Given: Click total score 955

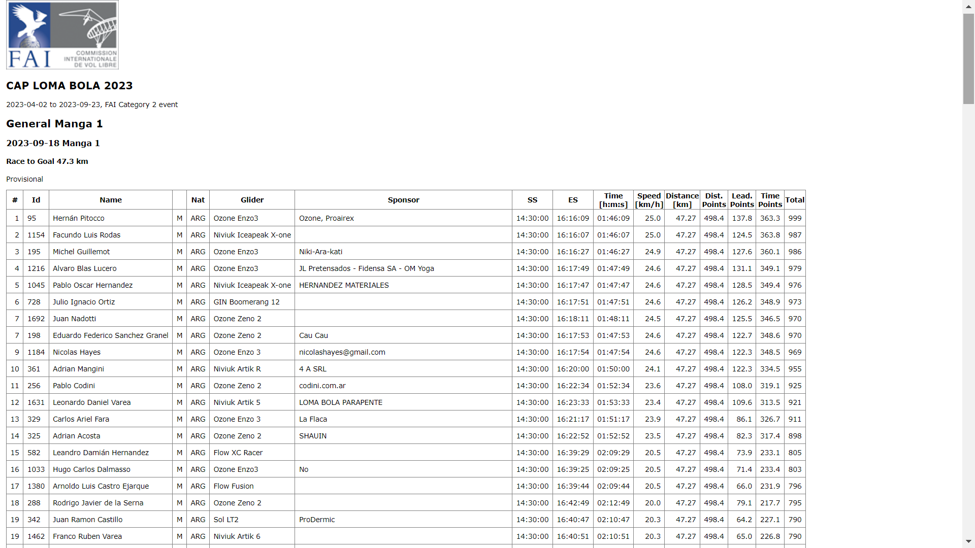Looking at the screenshot, I should pyautogui.click(x=795, y=369).
